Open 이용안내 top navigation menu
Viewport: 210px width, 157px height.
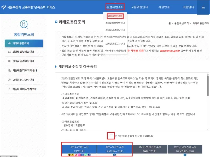(188, 7)
